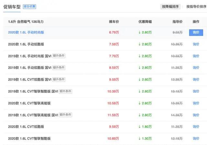This screenshot has width=207, height=145.
Task: Click the 10.59万 bare price
Action: click(113, 103)
